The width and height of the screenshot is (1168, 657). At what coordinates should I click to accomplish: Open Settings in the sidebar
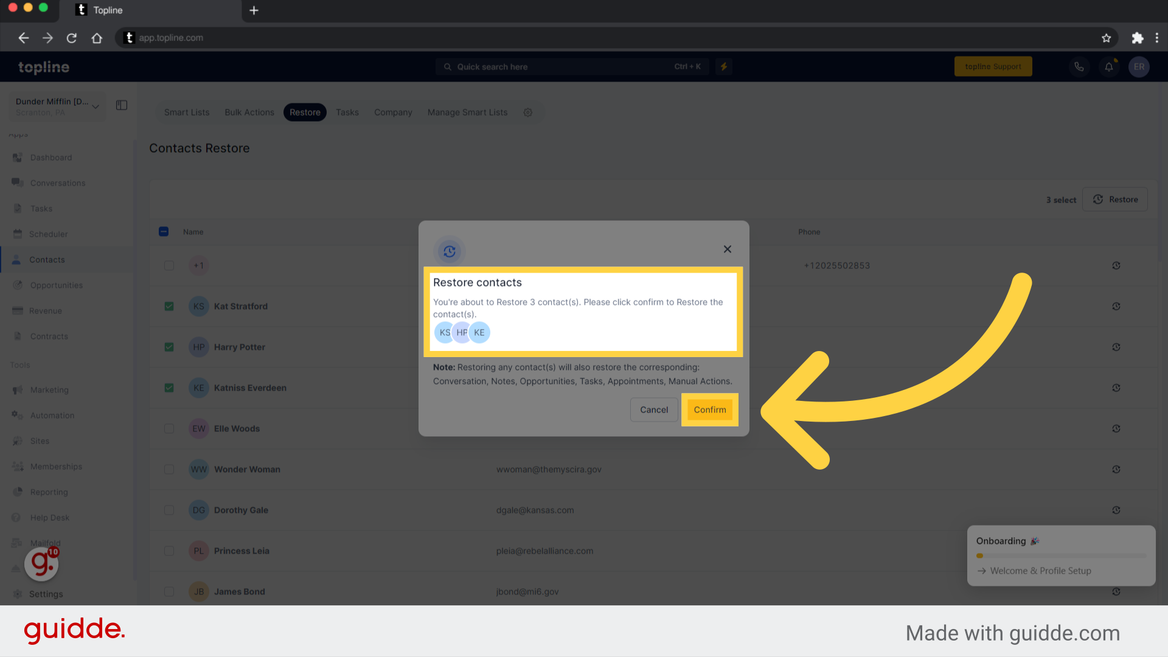pos(46,594)
